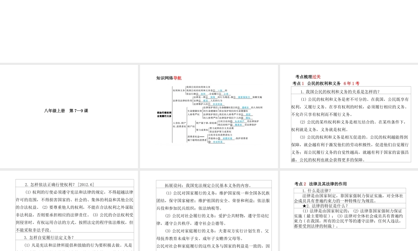Click the blue '消费环境' blank answer
418x251 pixels.
click(227, 138)
